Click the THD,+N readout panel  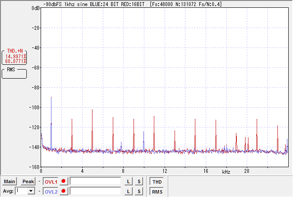click(x=14, y=57)
